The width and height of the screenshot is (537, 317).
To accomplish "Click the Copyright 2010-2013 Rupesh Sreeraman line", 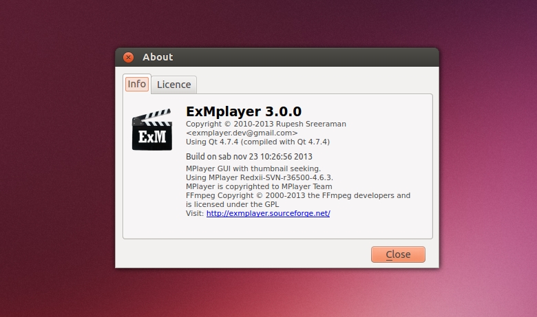I will click(x=266, y=124).
